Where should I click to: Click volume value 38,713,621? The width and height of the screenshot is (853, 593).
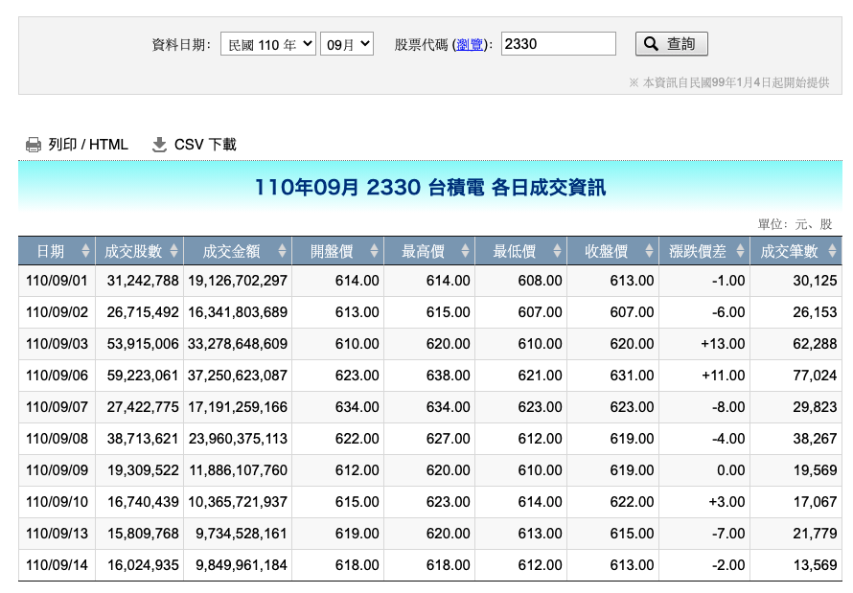[x=143, y=439]
